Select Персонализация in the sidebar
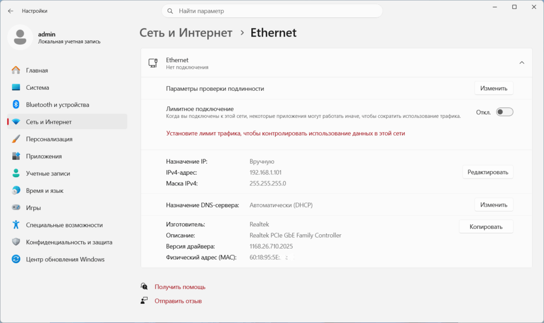 [x=67, y=139]
